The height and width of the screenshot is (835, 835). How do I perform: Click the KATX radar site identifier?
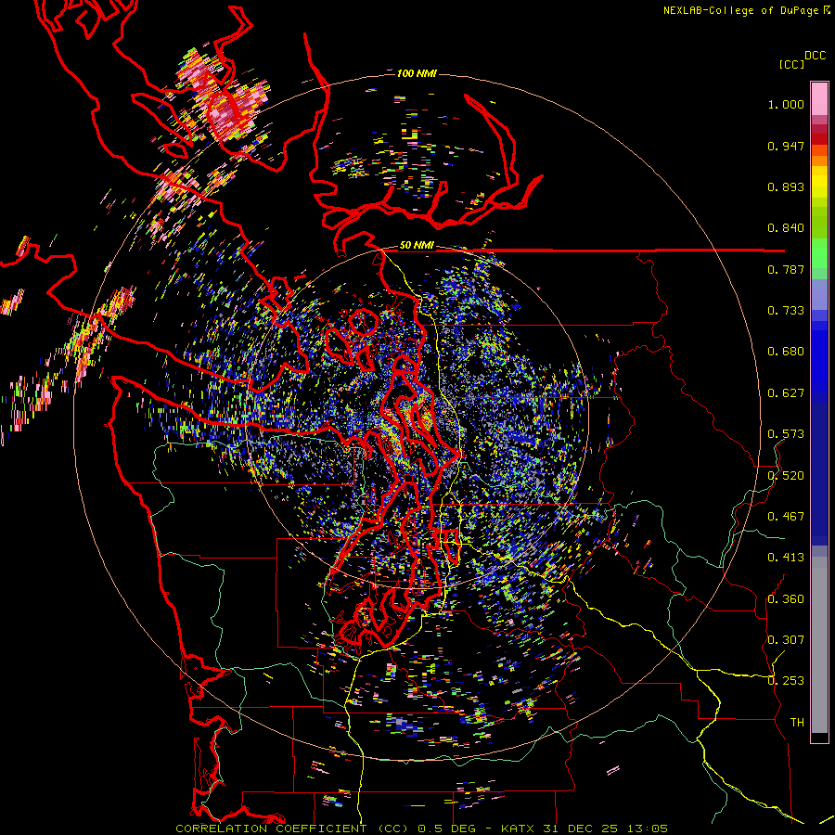click(518, 829)
